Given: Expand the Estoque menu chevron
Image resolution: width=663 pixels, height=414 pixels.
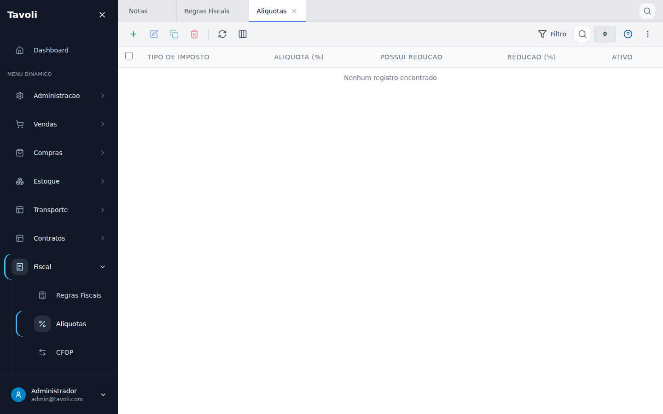Looking at the screenshot, I should pos(103,181).
